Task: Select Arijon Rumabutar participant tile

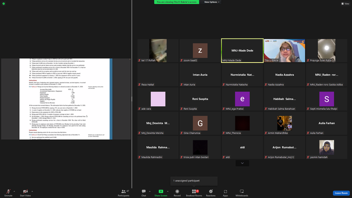Action: pyautogui.click(x=284, y=147)
